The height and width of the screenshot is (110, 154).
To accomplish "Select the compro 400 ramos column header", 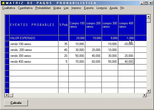I will tap(126, 25).
